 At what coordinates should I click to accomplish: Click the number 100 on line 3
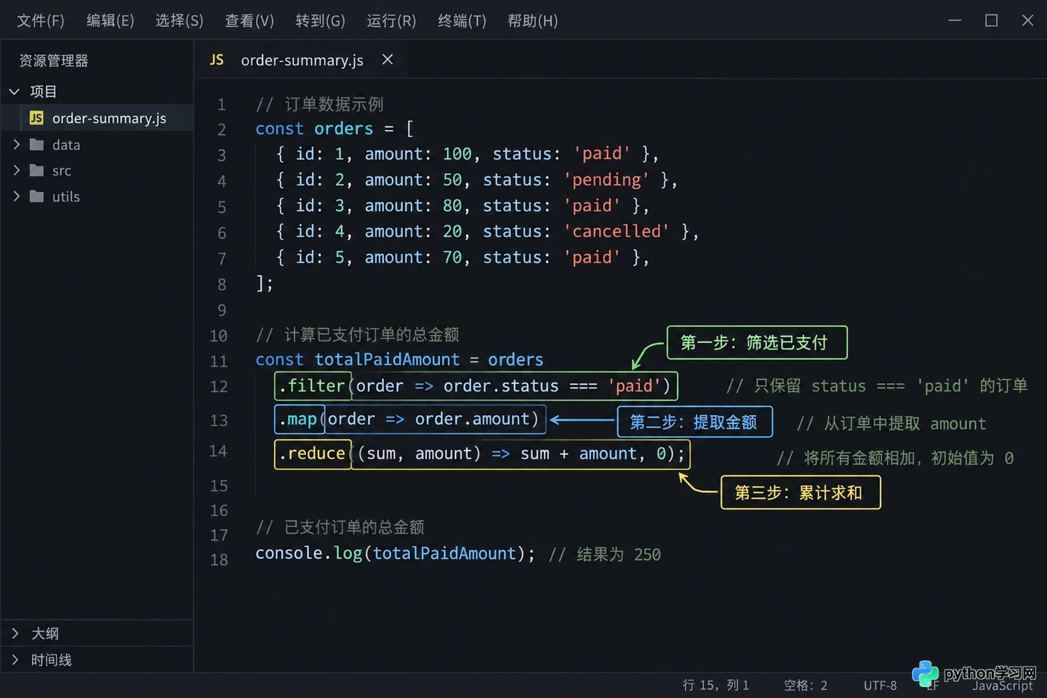(x=457, y=154)
